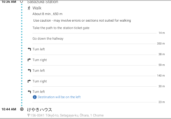Open the けやきハウス destination name
171x119 pixels.
40,110
